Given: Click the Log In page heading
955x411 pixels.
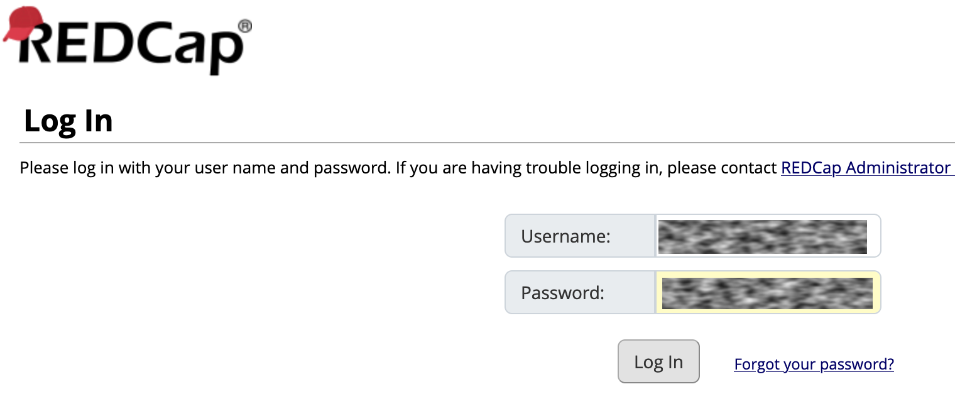Looking at the screenshot, I should coord(68,121).
